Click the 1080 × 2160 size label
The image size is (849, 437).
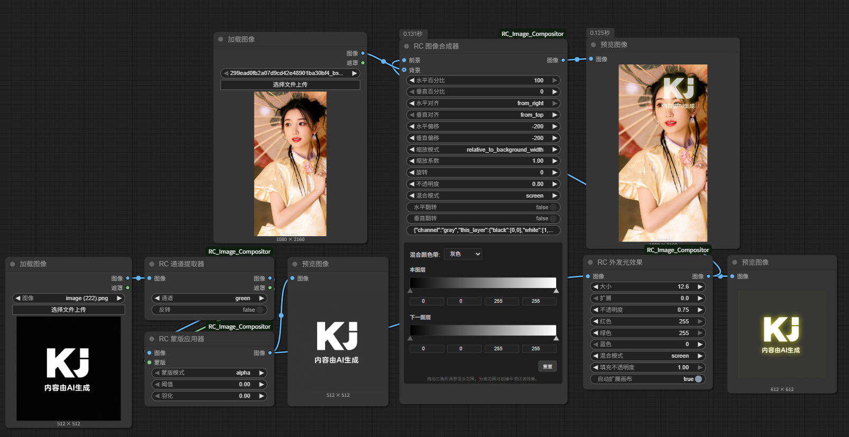(290, 239)
